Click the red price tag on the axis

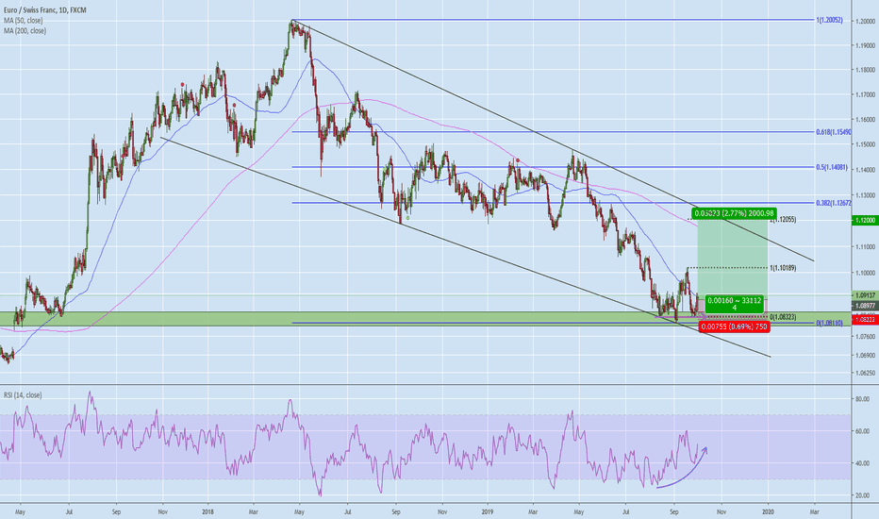(865, 319)
